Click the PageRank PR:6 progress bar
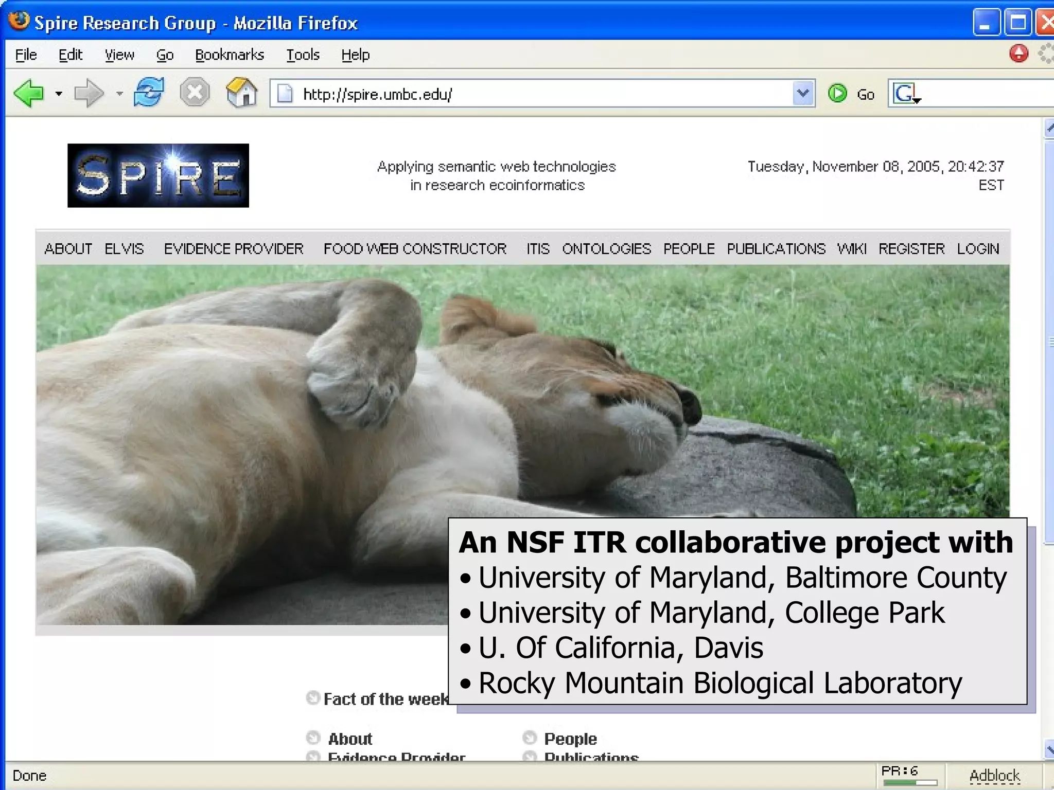1054x790 pixels. tap(910, 782)
